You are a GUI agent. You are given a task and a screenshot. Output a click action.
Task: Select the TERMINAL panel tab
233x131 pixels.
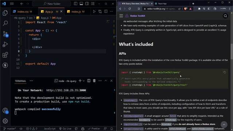click(x=20, y=81)
